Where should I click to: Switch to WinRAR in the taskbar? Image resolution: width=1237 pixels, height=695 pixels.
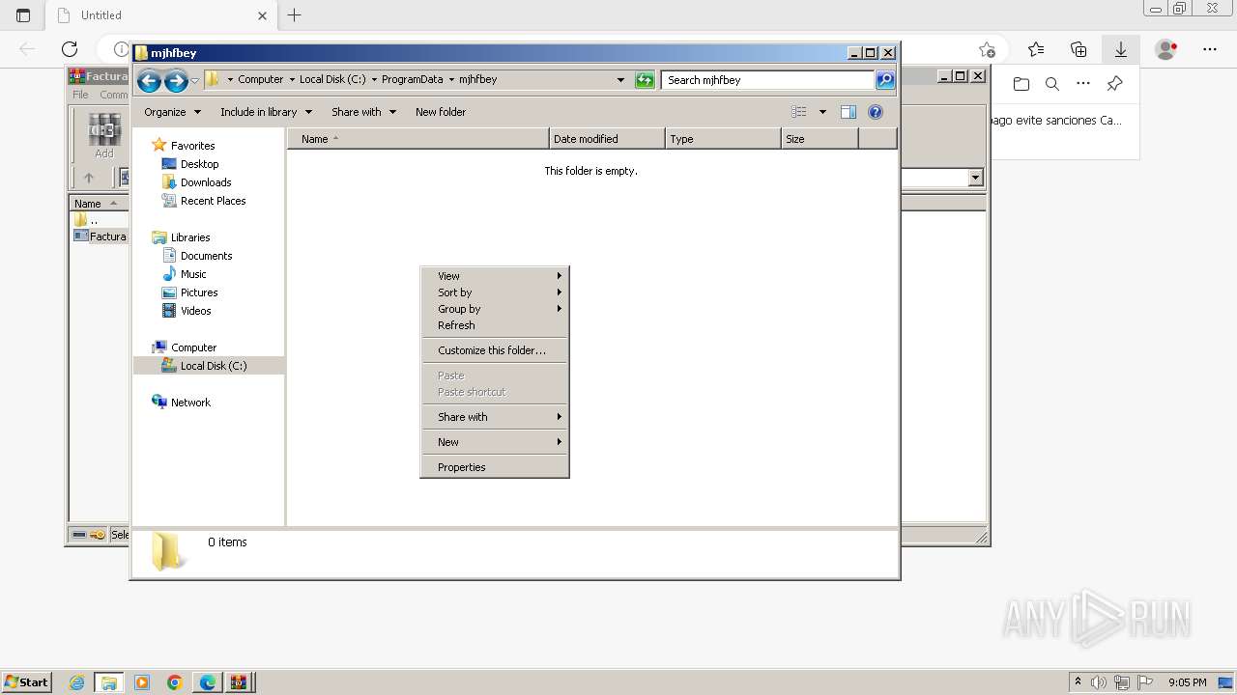(x=239, y=682)
